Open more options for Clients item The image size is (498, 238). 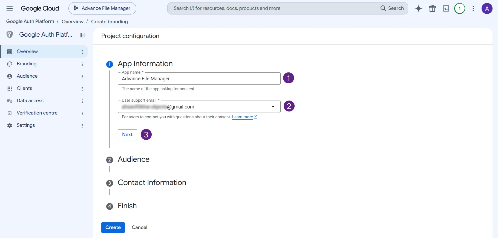coord(82,89)
